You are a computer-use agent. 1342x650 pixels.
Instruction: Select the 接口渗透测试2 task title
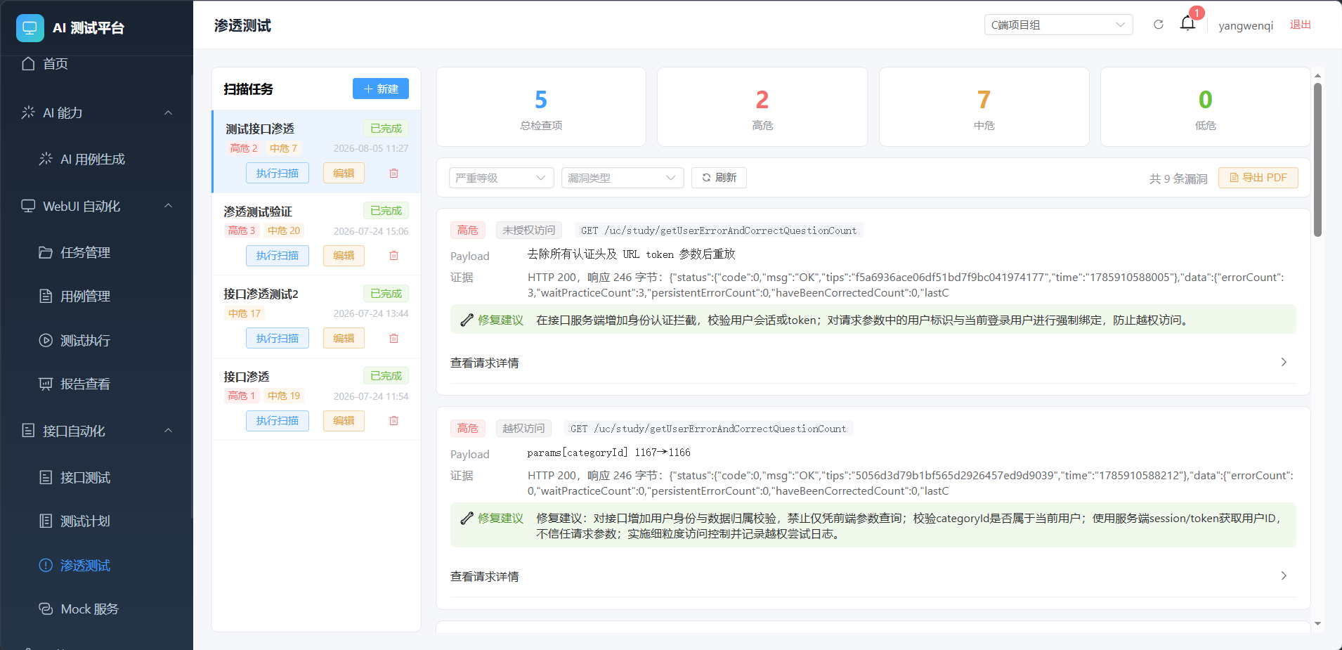click(261, 294)
